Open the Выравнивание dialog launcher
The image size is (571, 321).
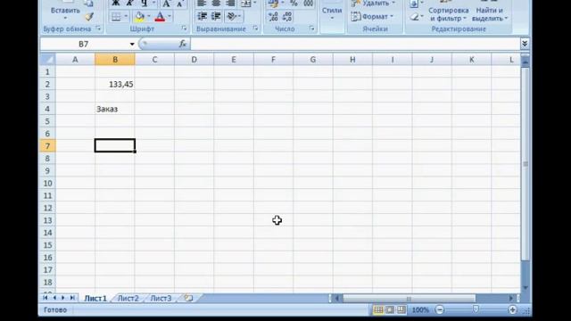tap(255, 29)
